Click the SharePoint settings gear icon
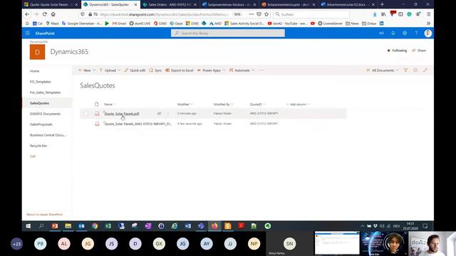Image resolution: width=456 pixels, height=256 pixels. tap(405, 33)
